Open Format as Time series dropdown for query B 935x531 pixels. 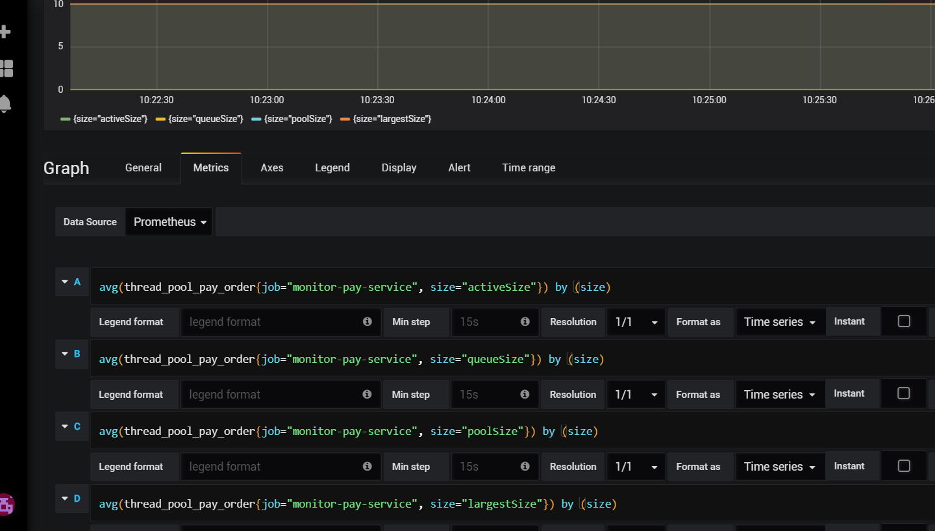[780, 395]
